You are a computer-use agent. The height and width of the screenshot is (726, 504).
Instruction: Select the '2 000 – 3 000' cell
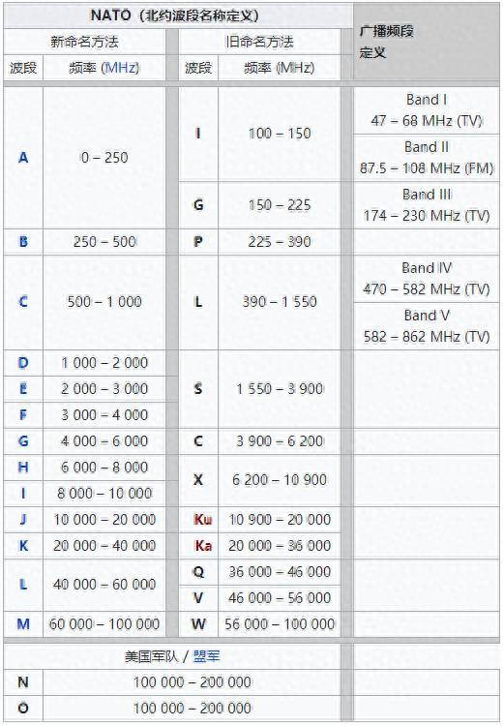104,389
